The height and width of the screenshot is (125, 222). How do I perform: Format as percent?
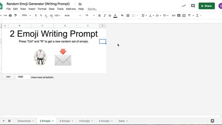point(41,15)
